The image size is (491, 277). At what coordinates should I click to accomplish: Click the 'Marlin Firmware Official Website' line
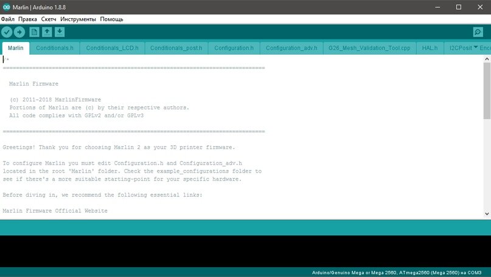[55, 211]
